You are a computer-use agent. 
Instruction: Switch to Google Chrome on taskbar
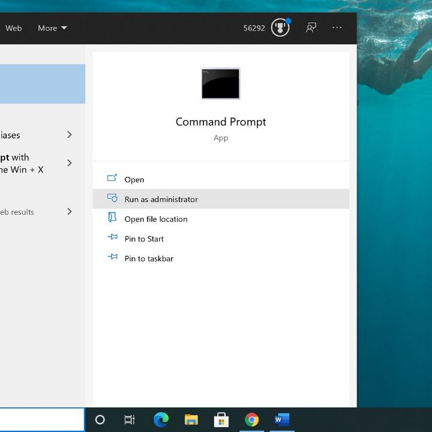click(251, 419)
